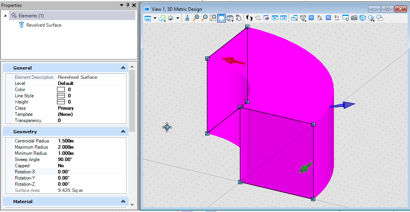Click the Level value Default
Viewport: 410px width, 212px height.
[66, 83]
